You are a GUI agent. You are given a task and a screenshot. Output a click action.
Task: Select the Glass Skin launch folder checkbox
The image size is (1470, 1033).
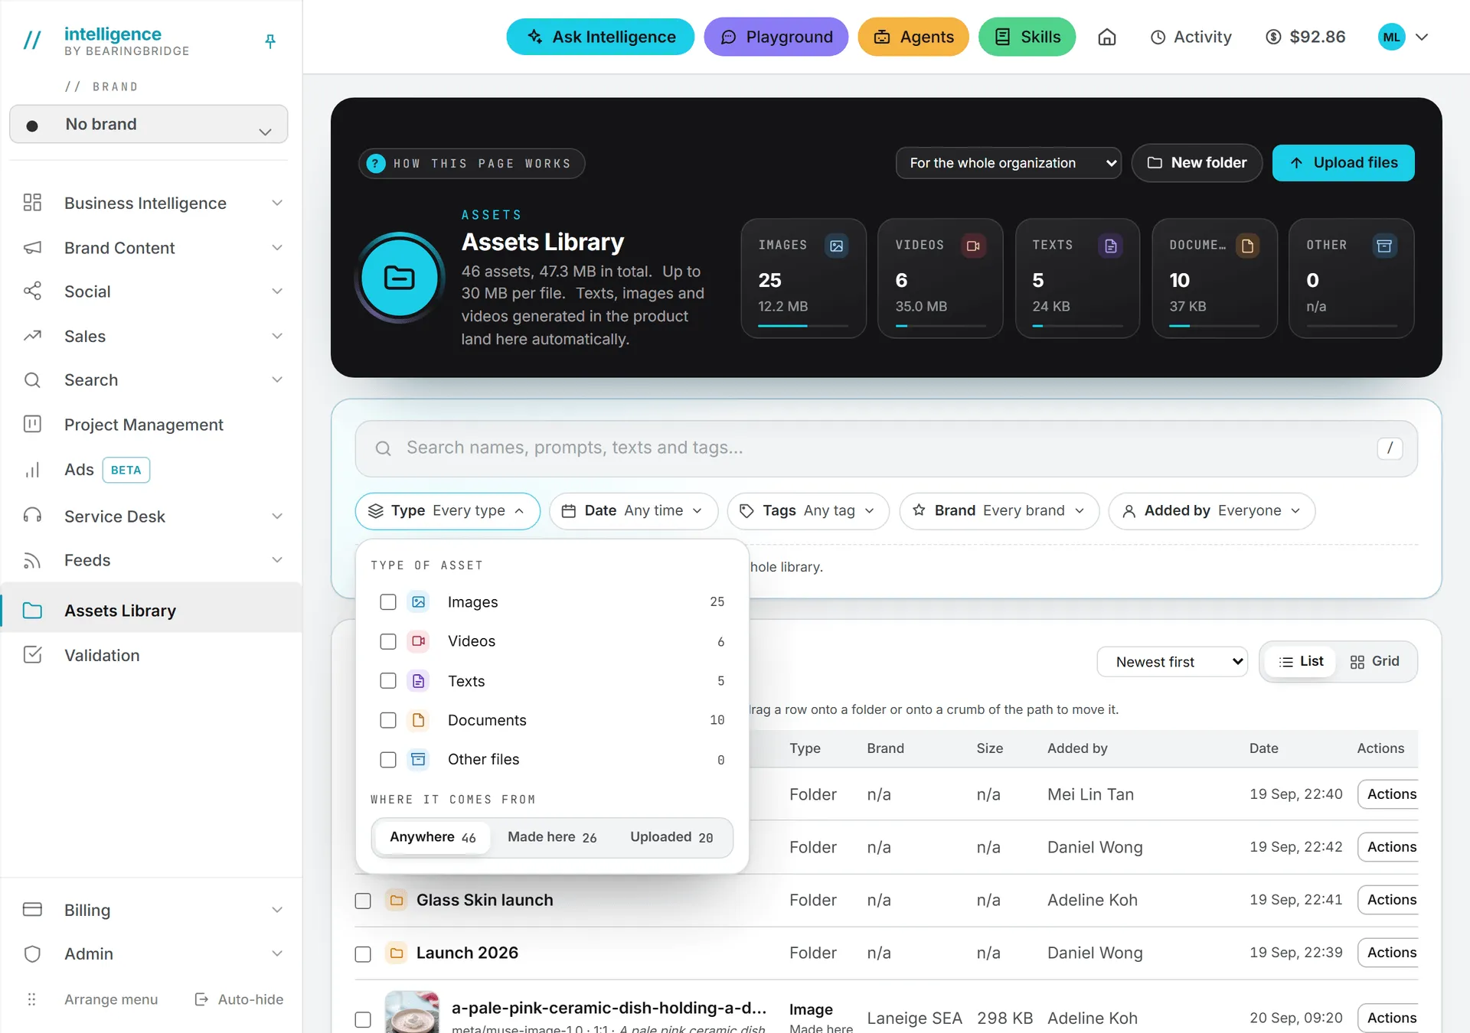363,901
